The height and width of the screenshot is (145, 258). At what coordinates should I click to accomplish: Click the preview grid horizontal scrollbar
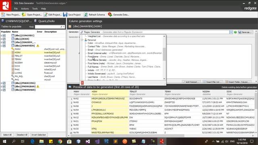pyautogui.click(x=128, y=136)
